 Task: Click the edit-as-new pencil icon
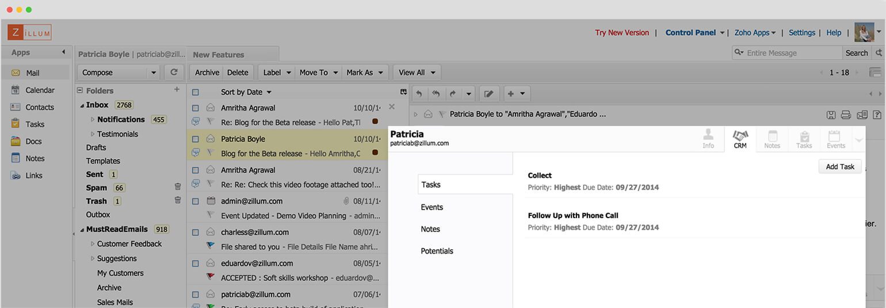pos(489,93)
